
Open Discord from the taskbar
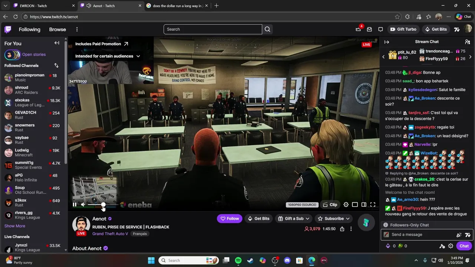pos(287,260)
